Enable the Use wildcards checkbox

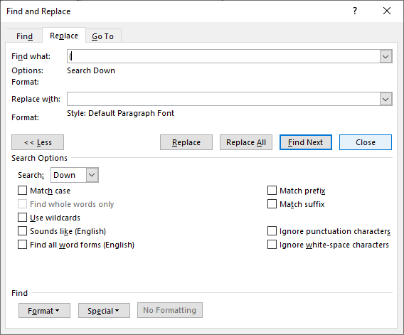23,218
